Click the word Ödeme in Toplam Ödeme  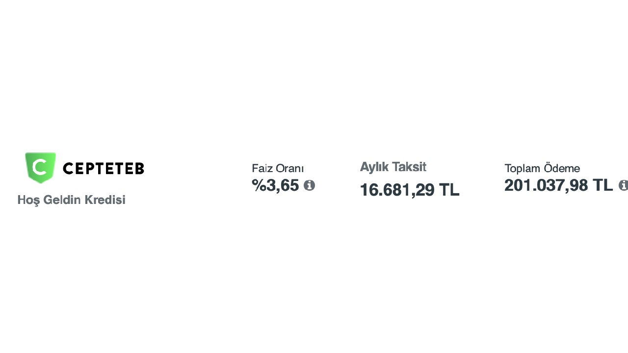562,169
